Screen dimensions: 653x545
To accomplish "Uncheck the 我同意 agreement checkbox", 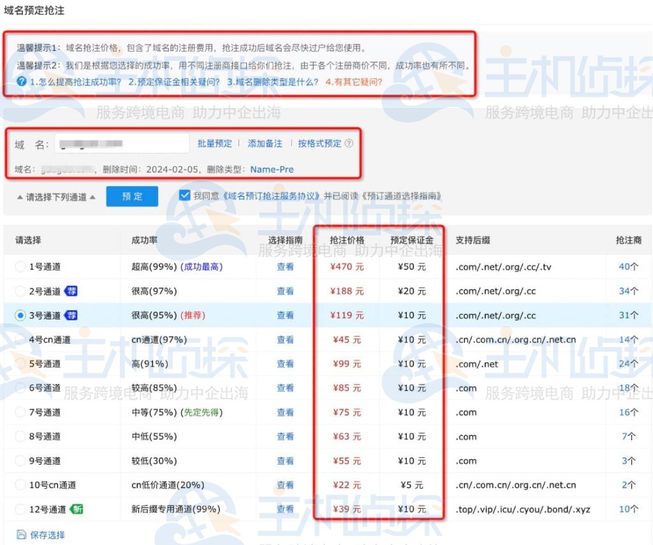I will click(x=184, y=195).
